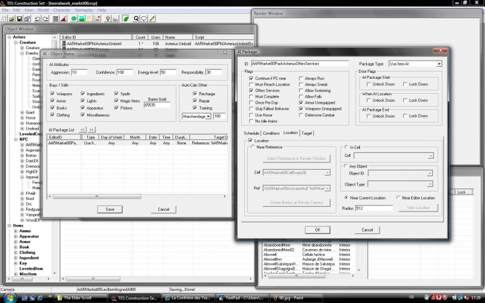Click the Barter Gold input field
Image resolution: width=485 pixels, height=303 pixels.
coord(157,105)
